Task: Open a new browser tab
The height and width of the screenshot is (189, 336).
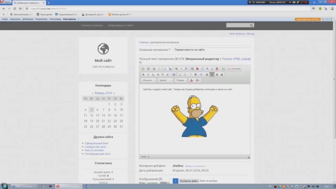Action: [49, 3]
